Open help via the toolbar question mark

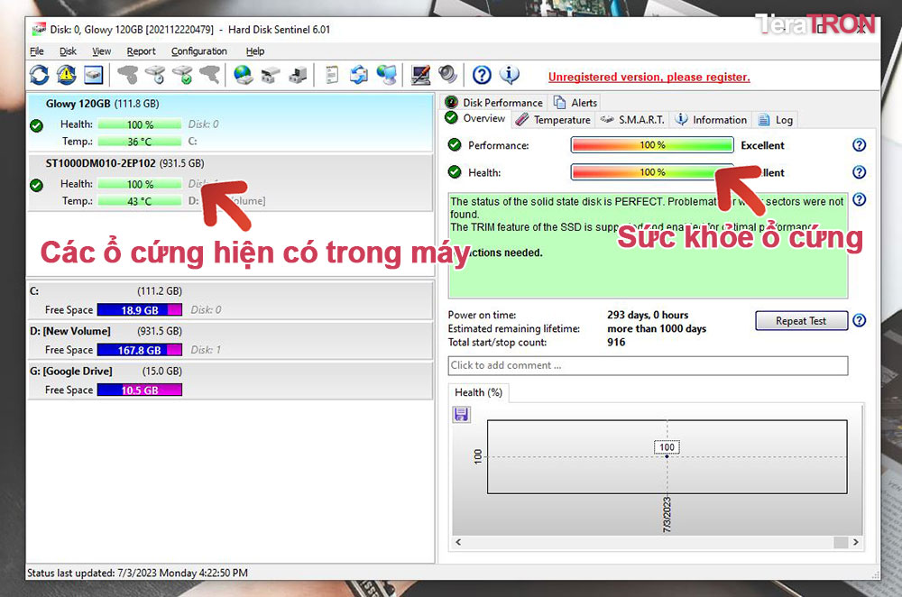(x=482, y=75)
